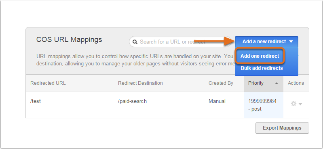This screenshot has height=149, width=323.
Task: Sort by the Redirect Destination column header
Action: (140, 83)
